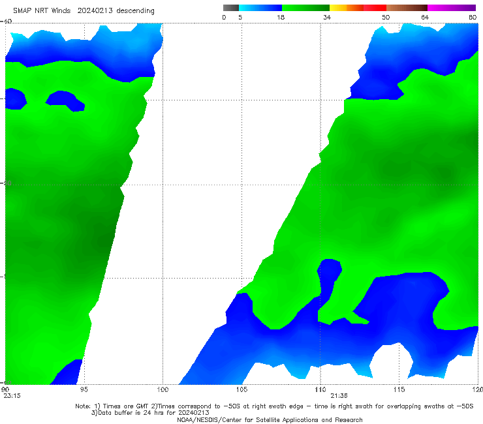Viewport: 483px width, 424px height.
Task: Click the gray segment of the color bar
Action: 230,8
